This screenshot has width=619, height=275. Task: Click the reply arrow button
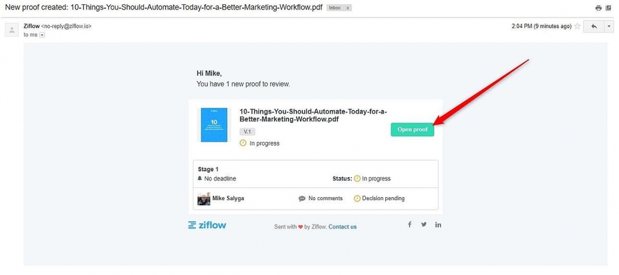(594, 26)
